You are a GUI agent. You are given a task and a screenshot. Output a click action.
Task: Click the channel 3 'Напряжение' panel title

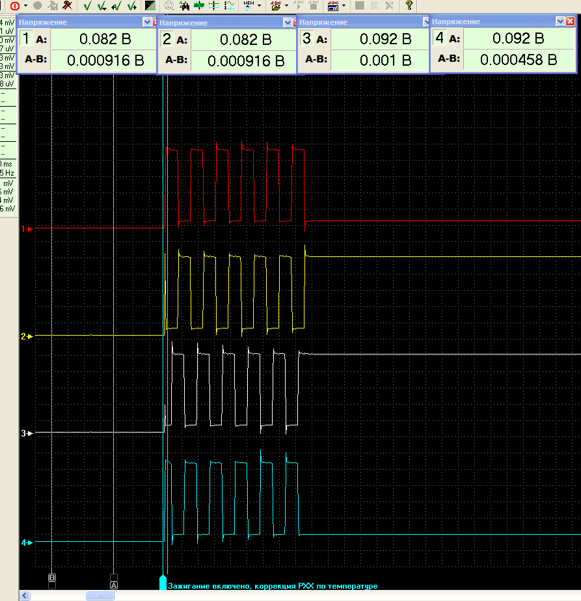323,22
